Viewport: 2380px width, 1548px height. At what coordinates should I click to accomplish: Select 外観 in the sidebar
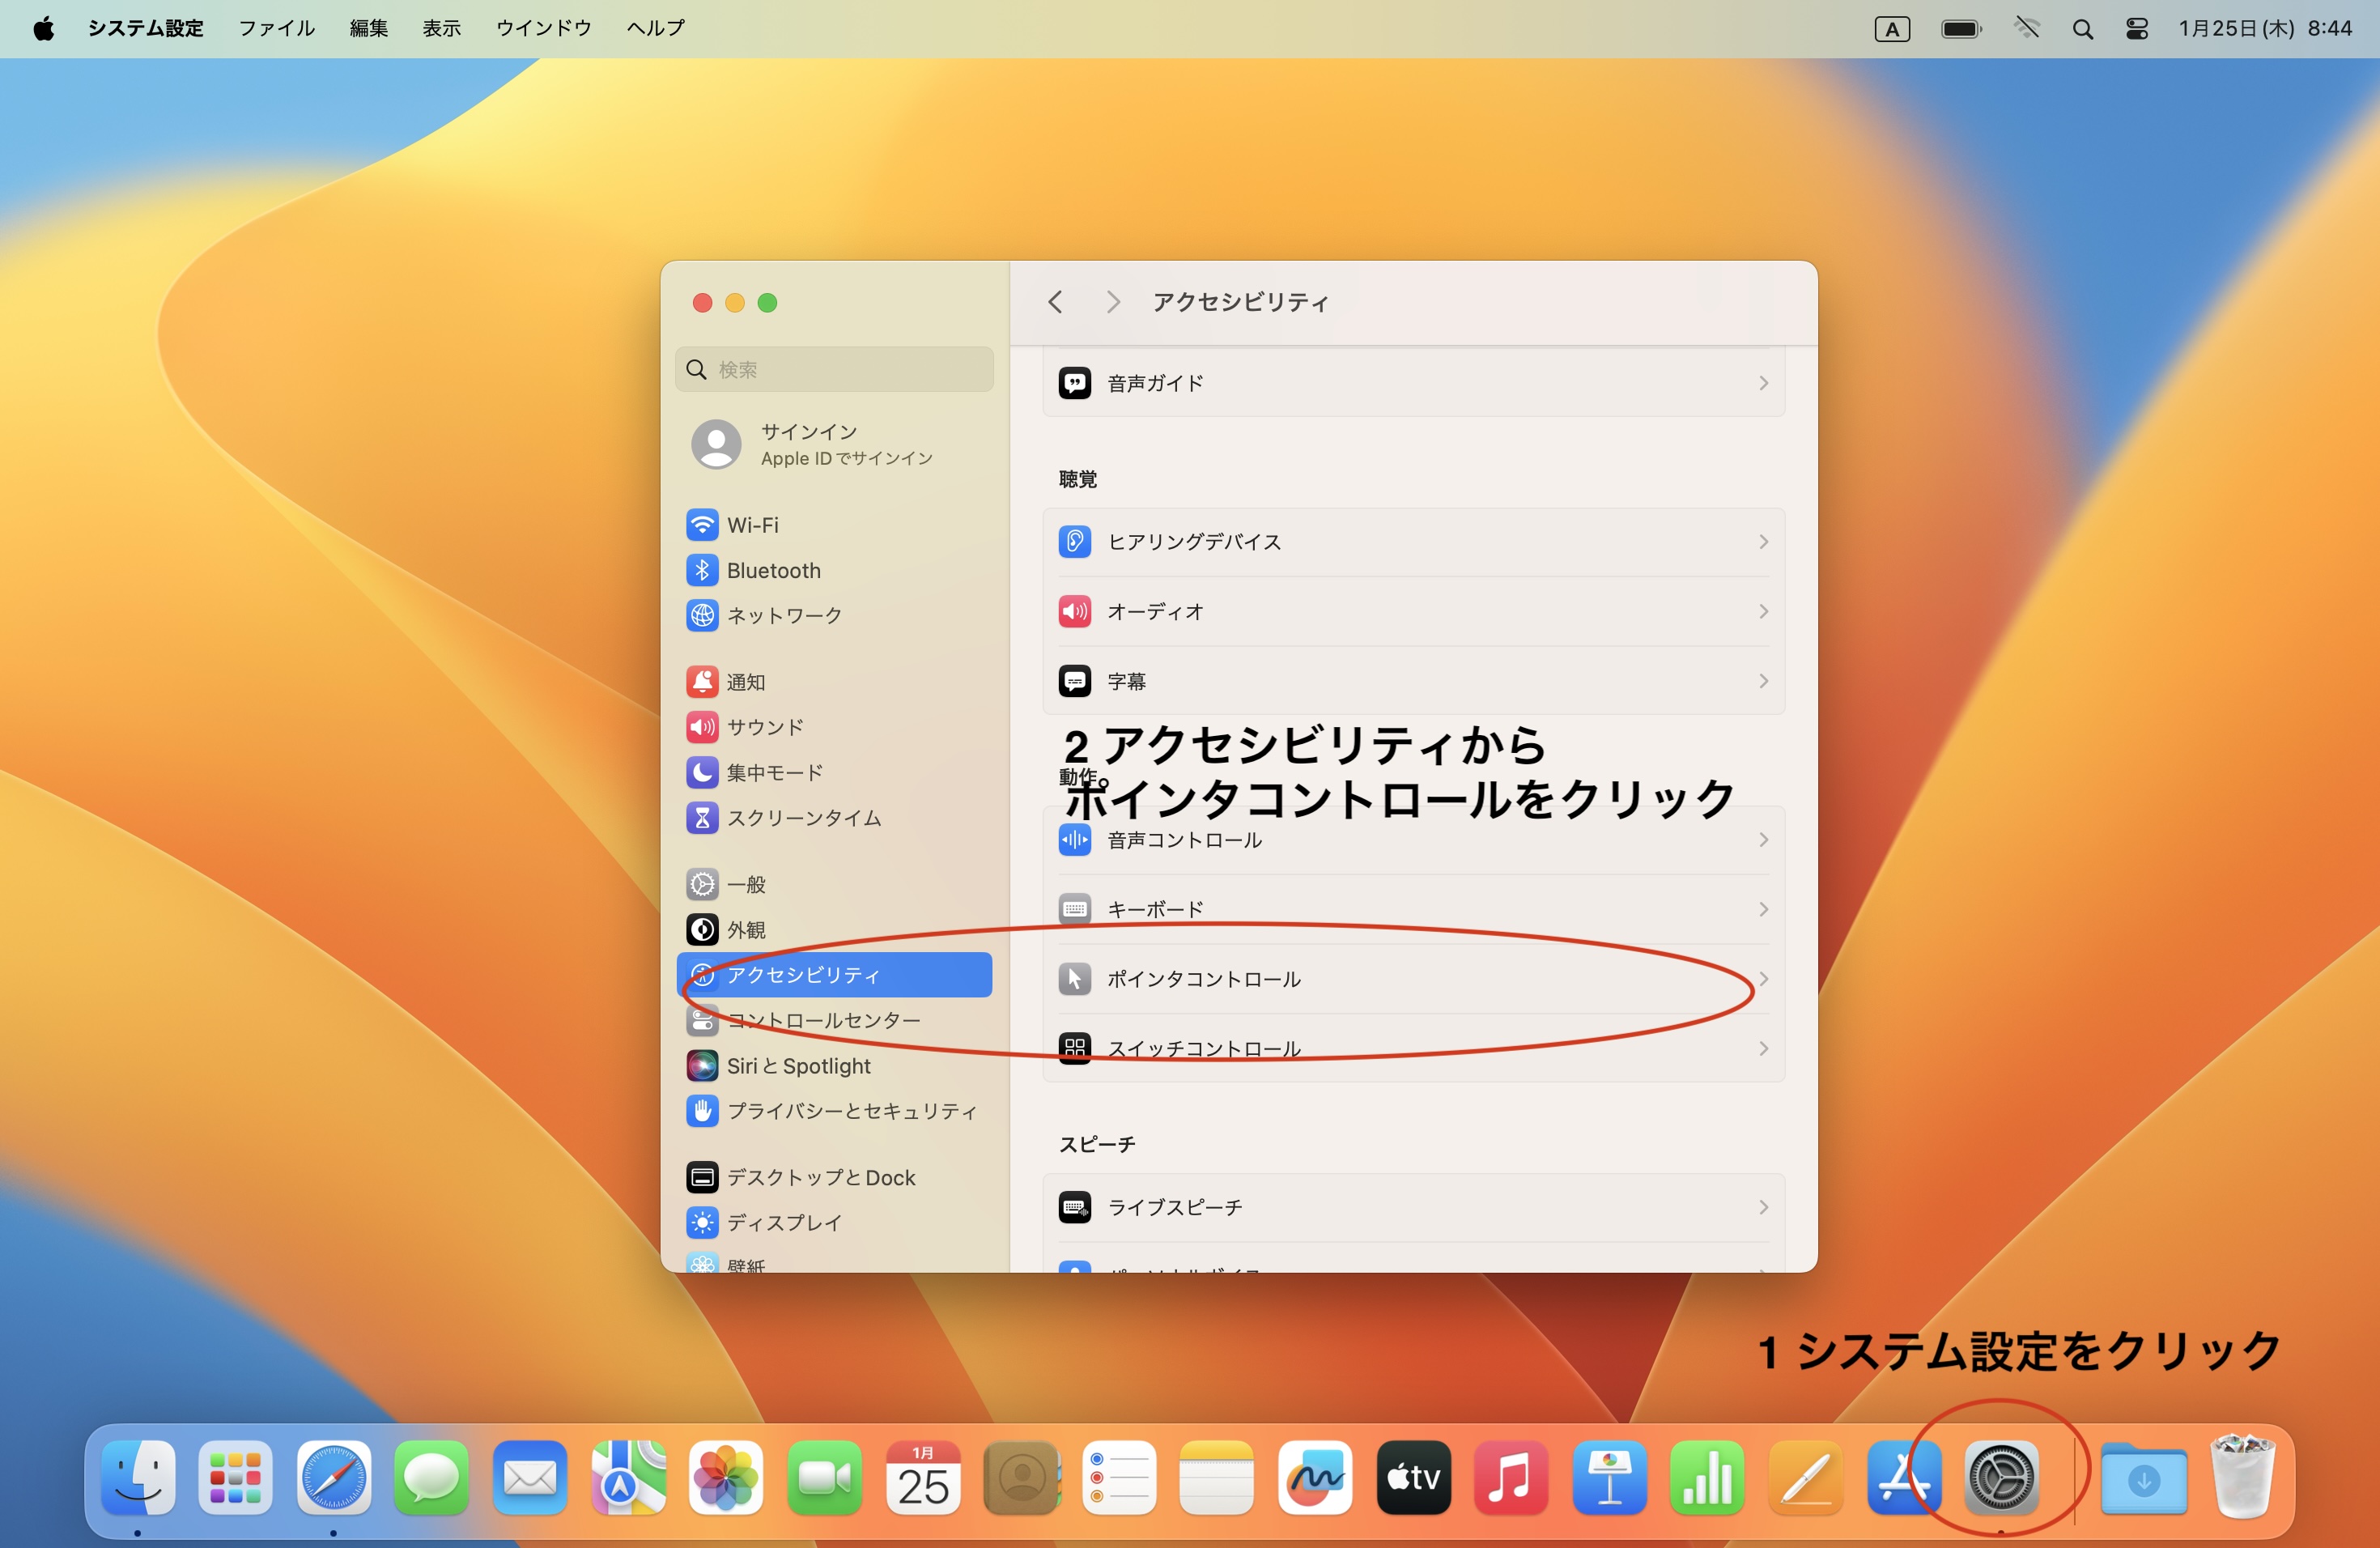tap(834, 930)
